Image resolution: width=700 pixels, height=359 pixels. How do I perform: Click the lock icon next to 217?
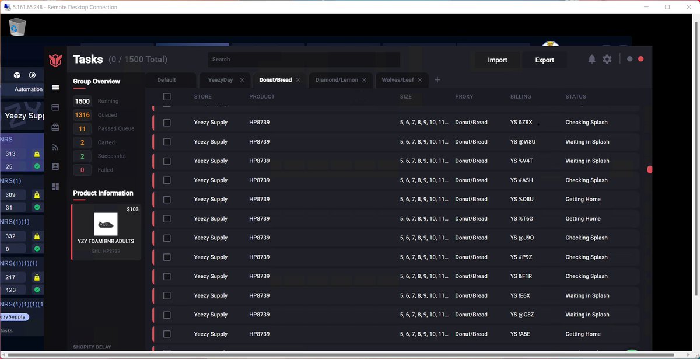(x=37, y=277)
